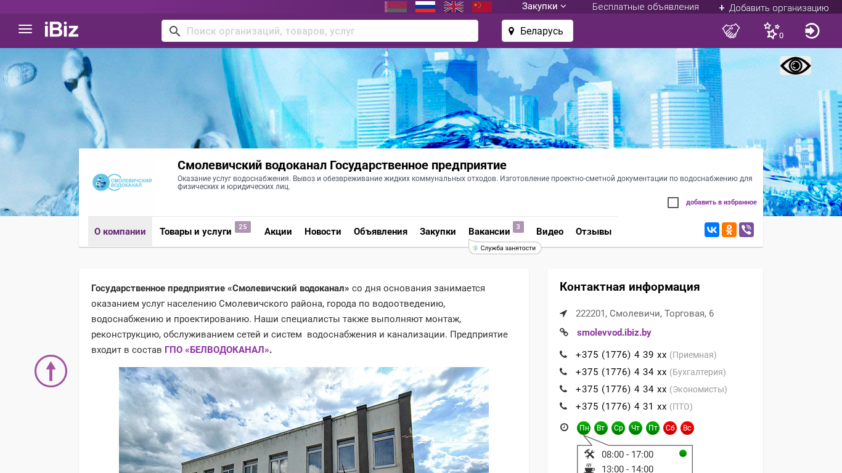Switch to the 'Акции' tab

(x=278, y=232)
